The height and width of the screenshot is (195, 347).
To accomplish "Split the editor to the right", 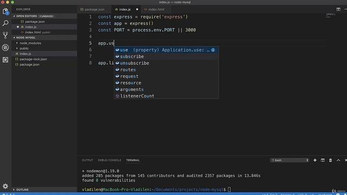I will point(338,9).
